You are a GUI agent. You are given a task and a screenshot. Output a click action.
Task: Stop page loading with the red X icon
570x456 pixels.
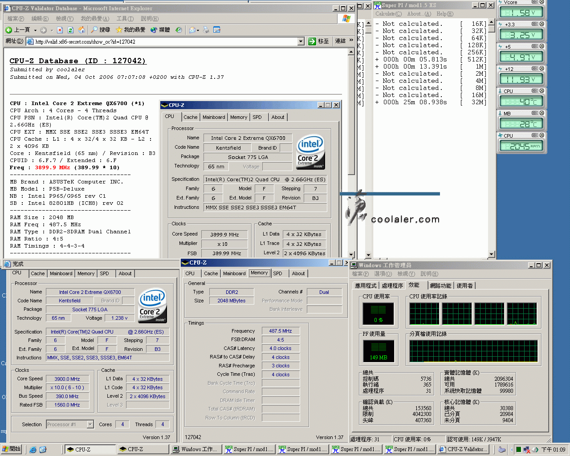(60, 30)
